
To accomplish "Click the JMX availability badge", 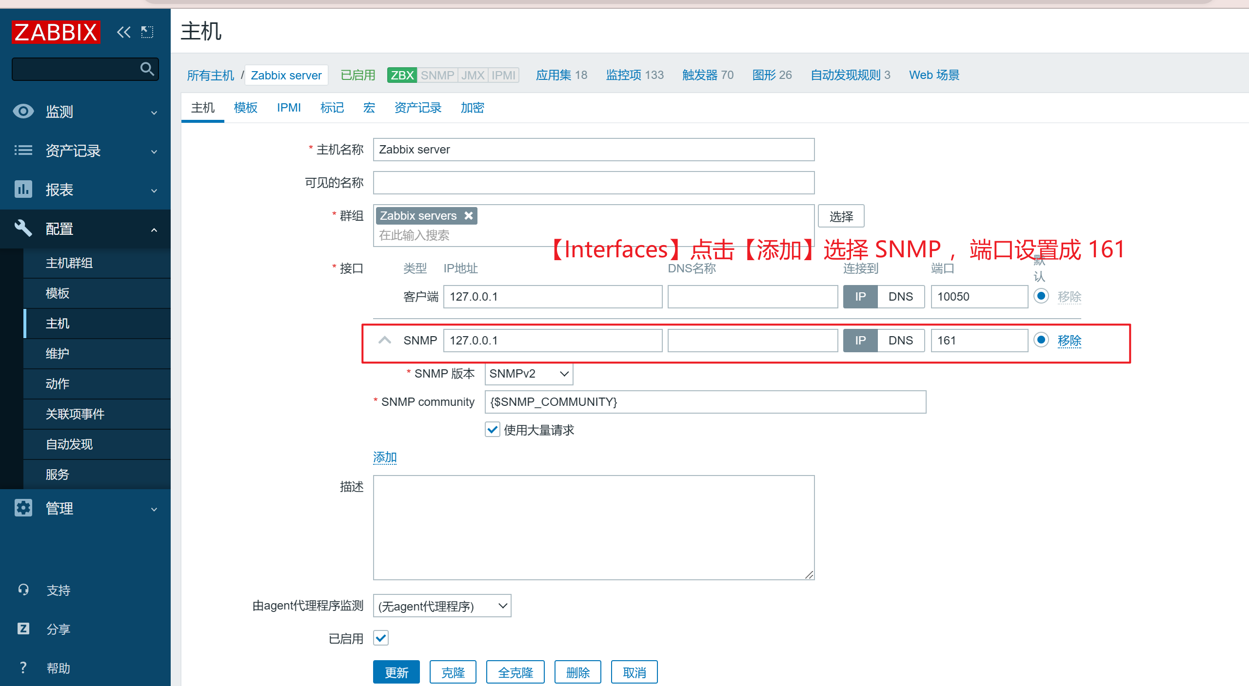I will click(x=473, y=75).
